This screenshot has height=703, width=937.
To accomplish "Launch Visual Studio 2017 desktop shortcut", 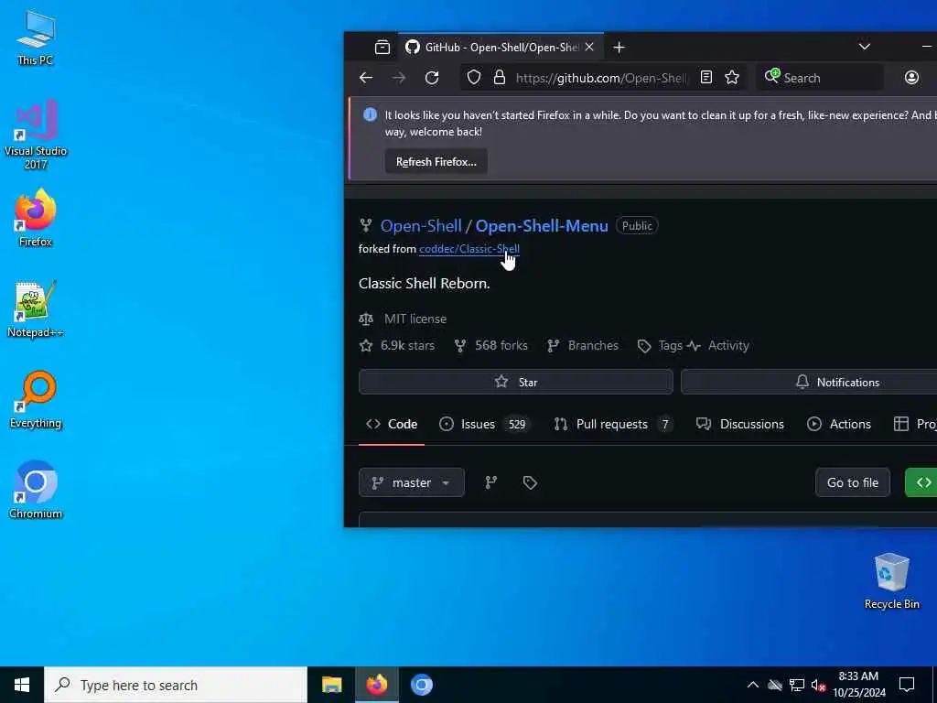I will 36,135.
